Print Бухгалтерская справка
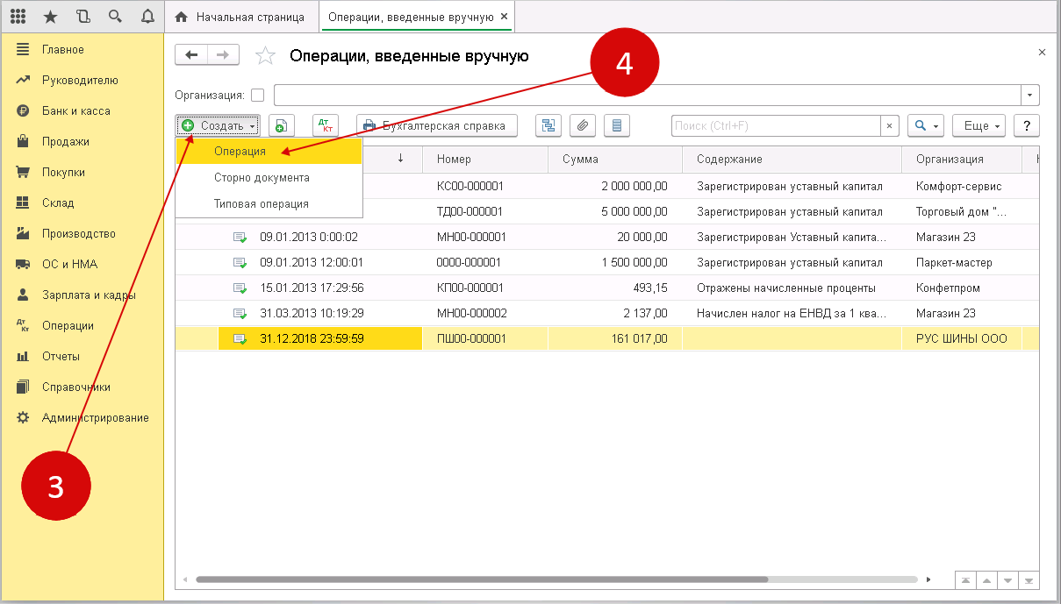The image size is (1061, 604). click(436, 125)
